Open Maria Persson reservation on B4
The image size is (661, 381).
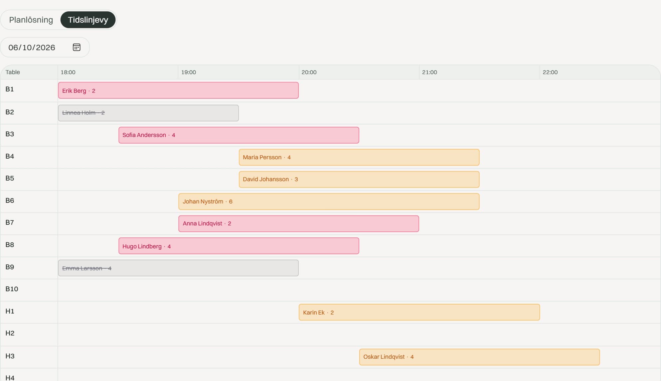[x=359, y=157]
